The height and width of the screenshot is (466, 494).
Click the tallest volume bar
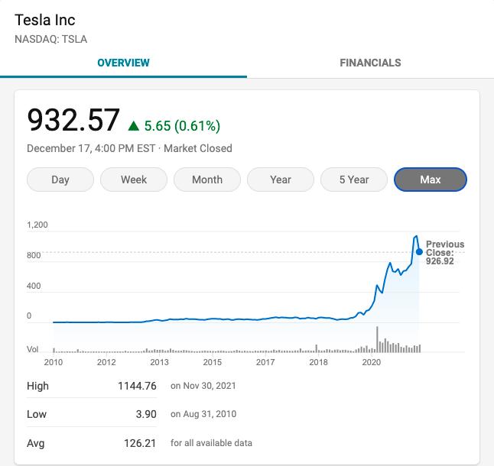(377, 339)
